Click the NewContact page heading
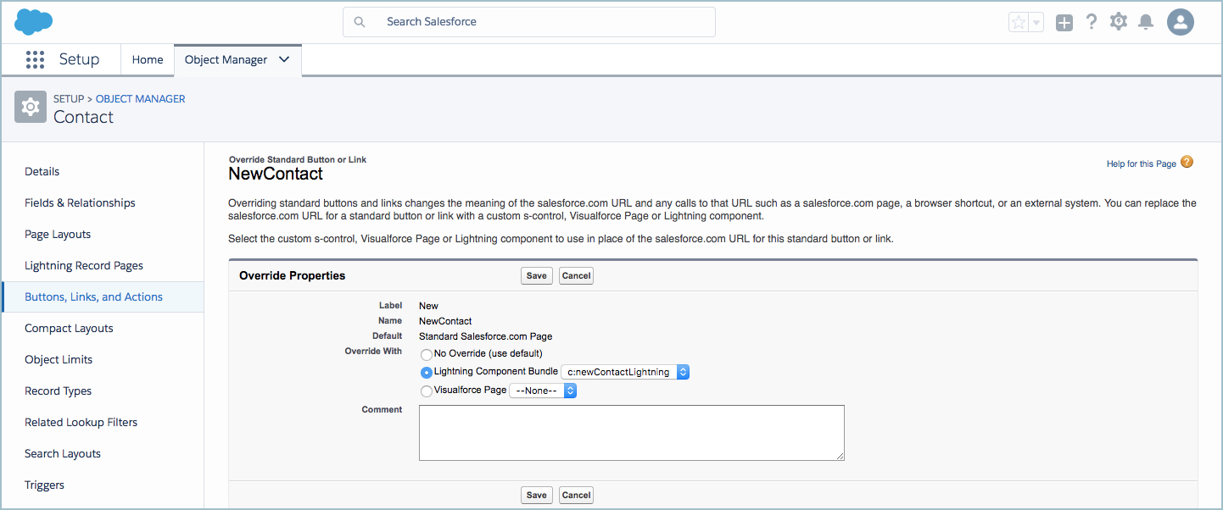This screenshot has width=1223, height=510. click(x=276, y=174)
